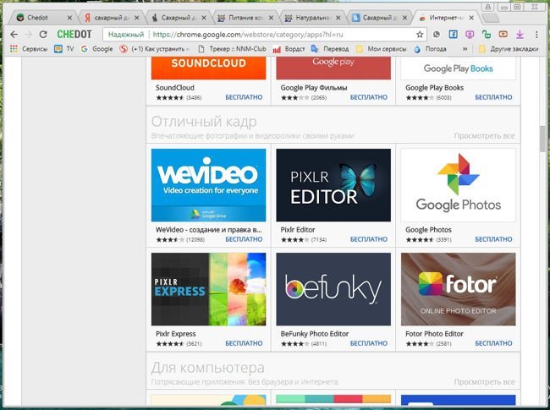Open the Погода bookmark
Viewport: 550px width, 410px height.
[x=430, y=49]
